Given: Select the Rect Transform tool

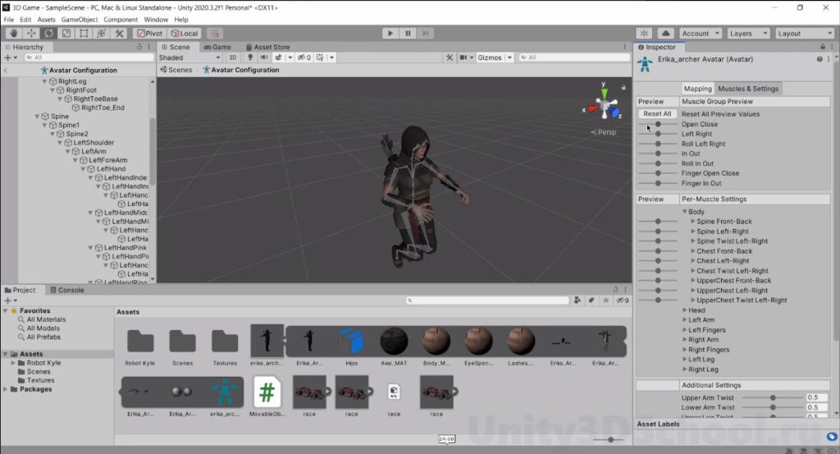Looking at the screenshot, I should 84,33.
